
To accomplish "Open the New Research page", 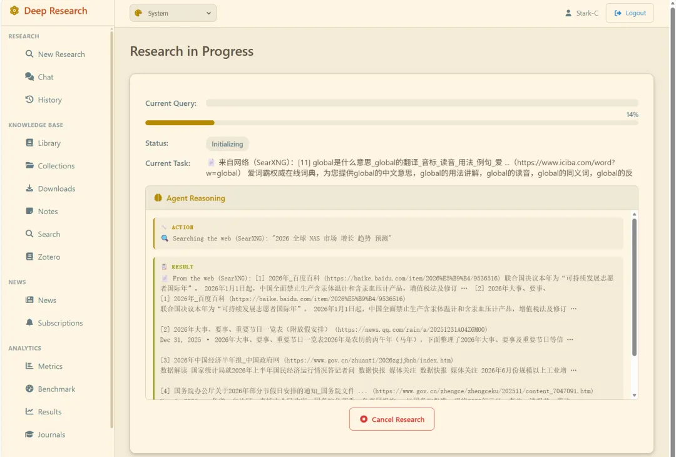I will click(x=61, y=54).
